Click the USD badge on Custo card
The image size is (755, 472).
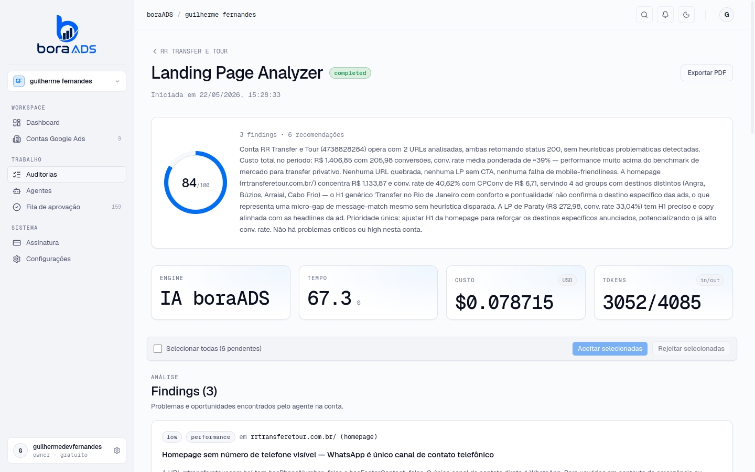(x=567, y=280)
